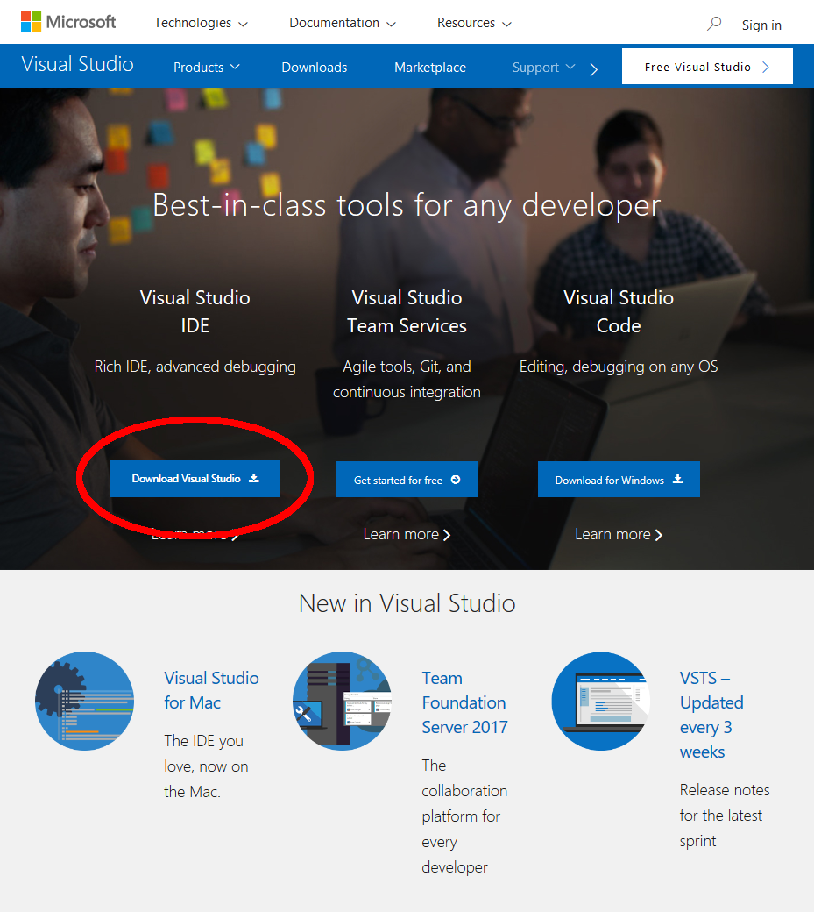Screen dimensions: 814x912
Task: Click the Download for Windows button
Action: click(x=619, y=480)
